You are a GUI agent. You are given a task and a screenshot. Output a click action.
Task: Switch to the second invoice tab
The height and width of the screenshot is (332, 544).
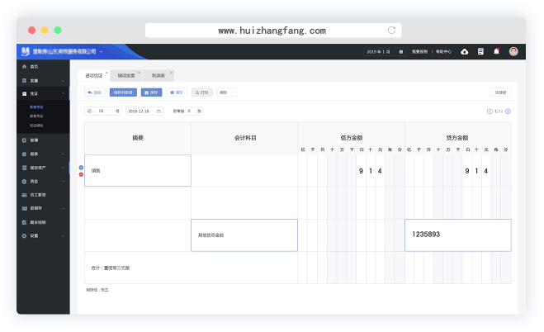[x=126, y=76]
